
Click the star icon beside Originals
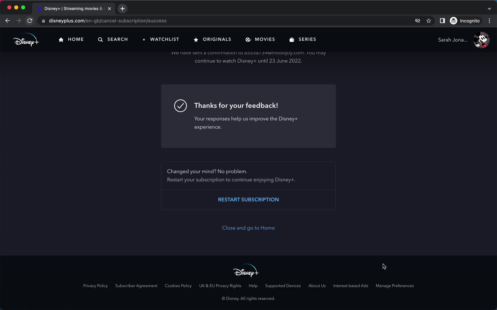[x=196, y=40]
